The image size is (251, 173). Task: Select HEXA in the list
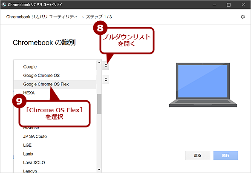[x=55, y=93]
